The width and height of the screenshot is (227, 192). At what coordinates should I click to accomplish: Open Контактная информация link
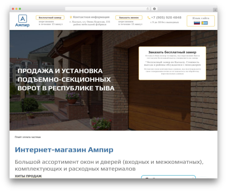[x=91, y=17]
